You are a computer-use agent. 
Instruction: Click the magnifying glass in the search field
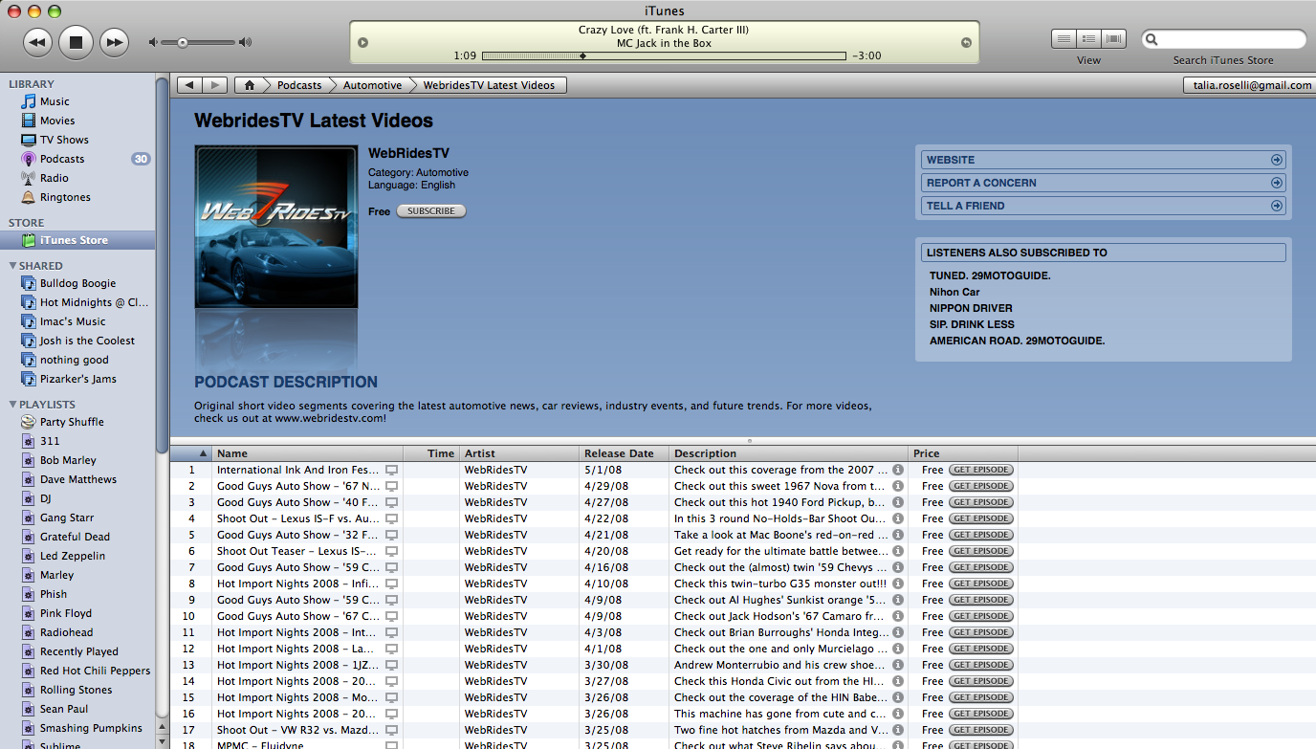tap(1153, 39)
